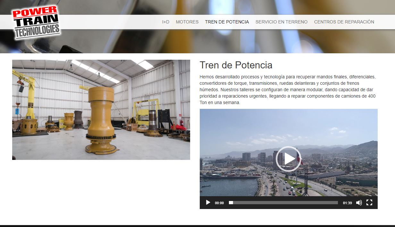The image size is (395, 227).
Task: Navigate to Centros de Reparación
Action: 344,22
